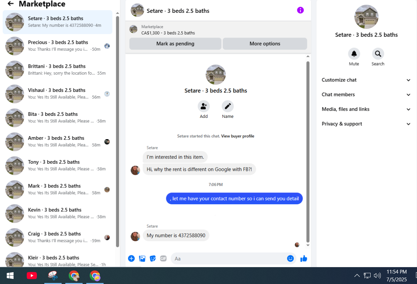This screenshot has height=284, width=417.
Task: Click the blue sent message about contact number
Action: tap(234, 199)
